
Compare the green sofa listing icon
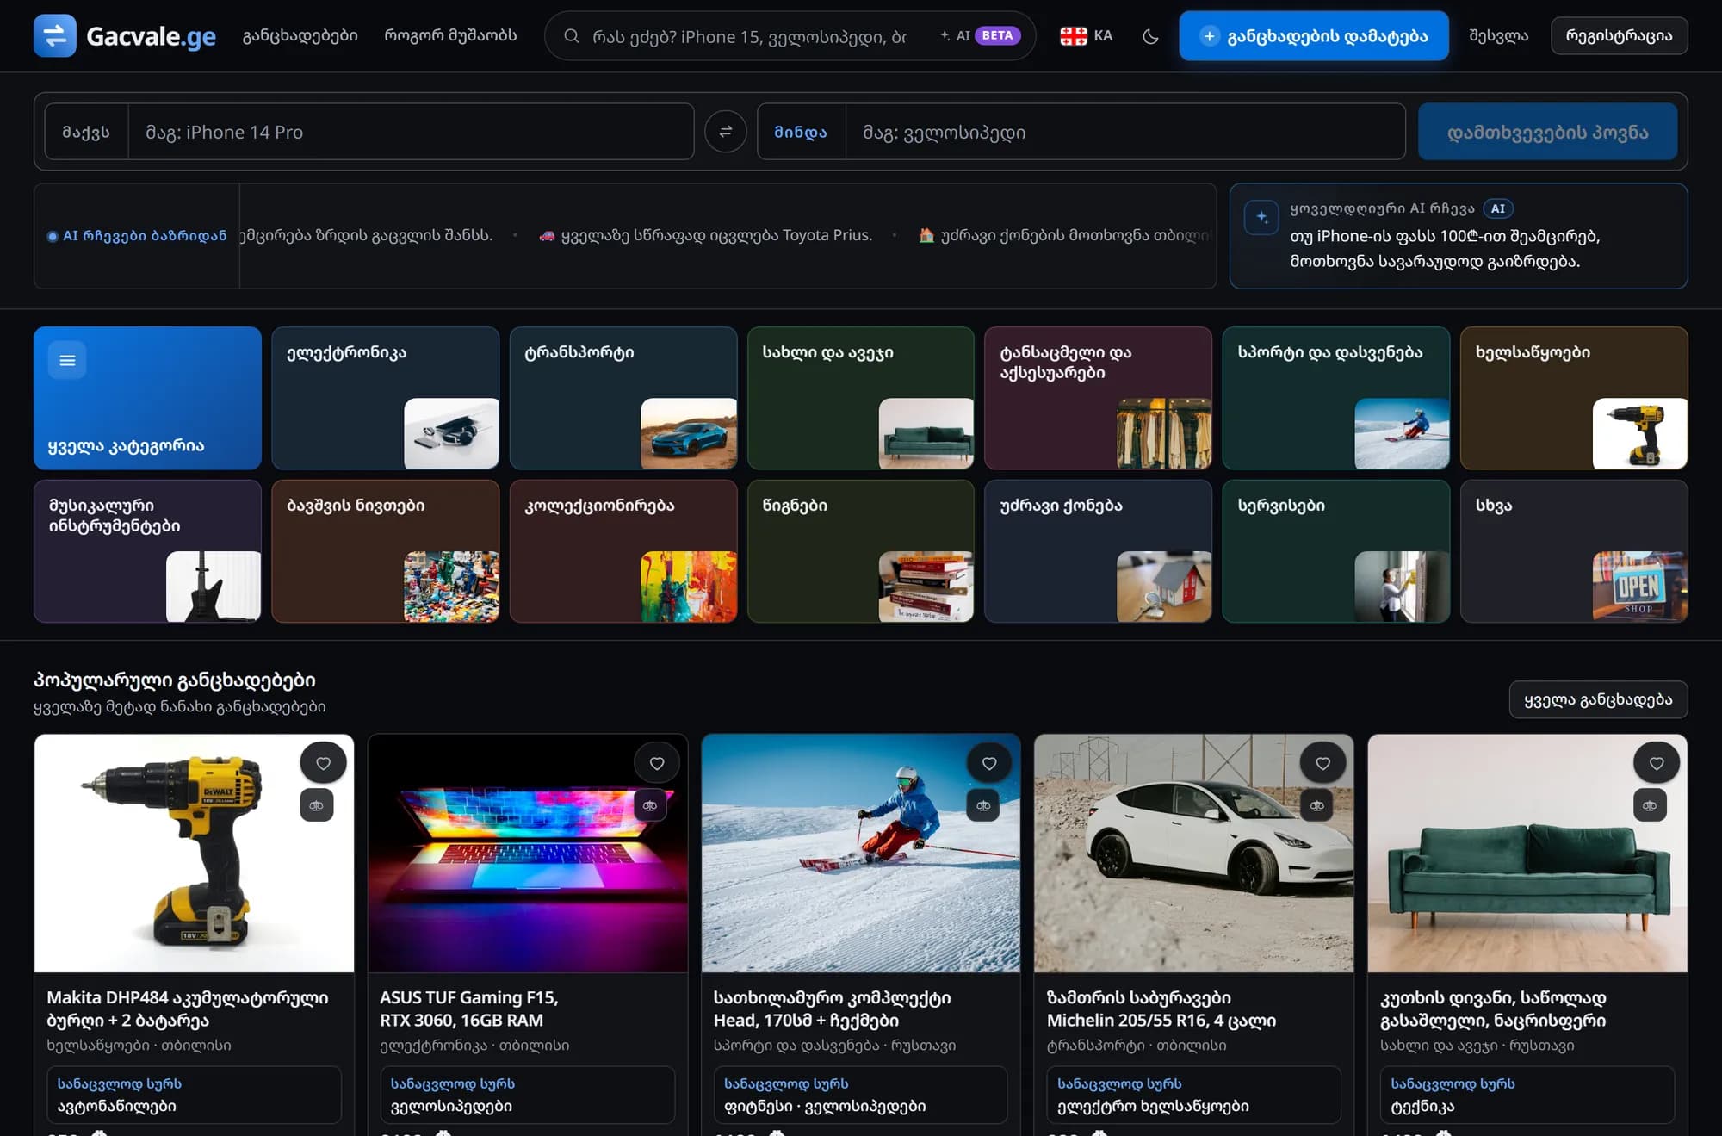[x=1650, y=805]
